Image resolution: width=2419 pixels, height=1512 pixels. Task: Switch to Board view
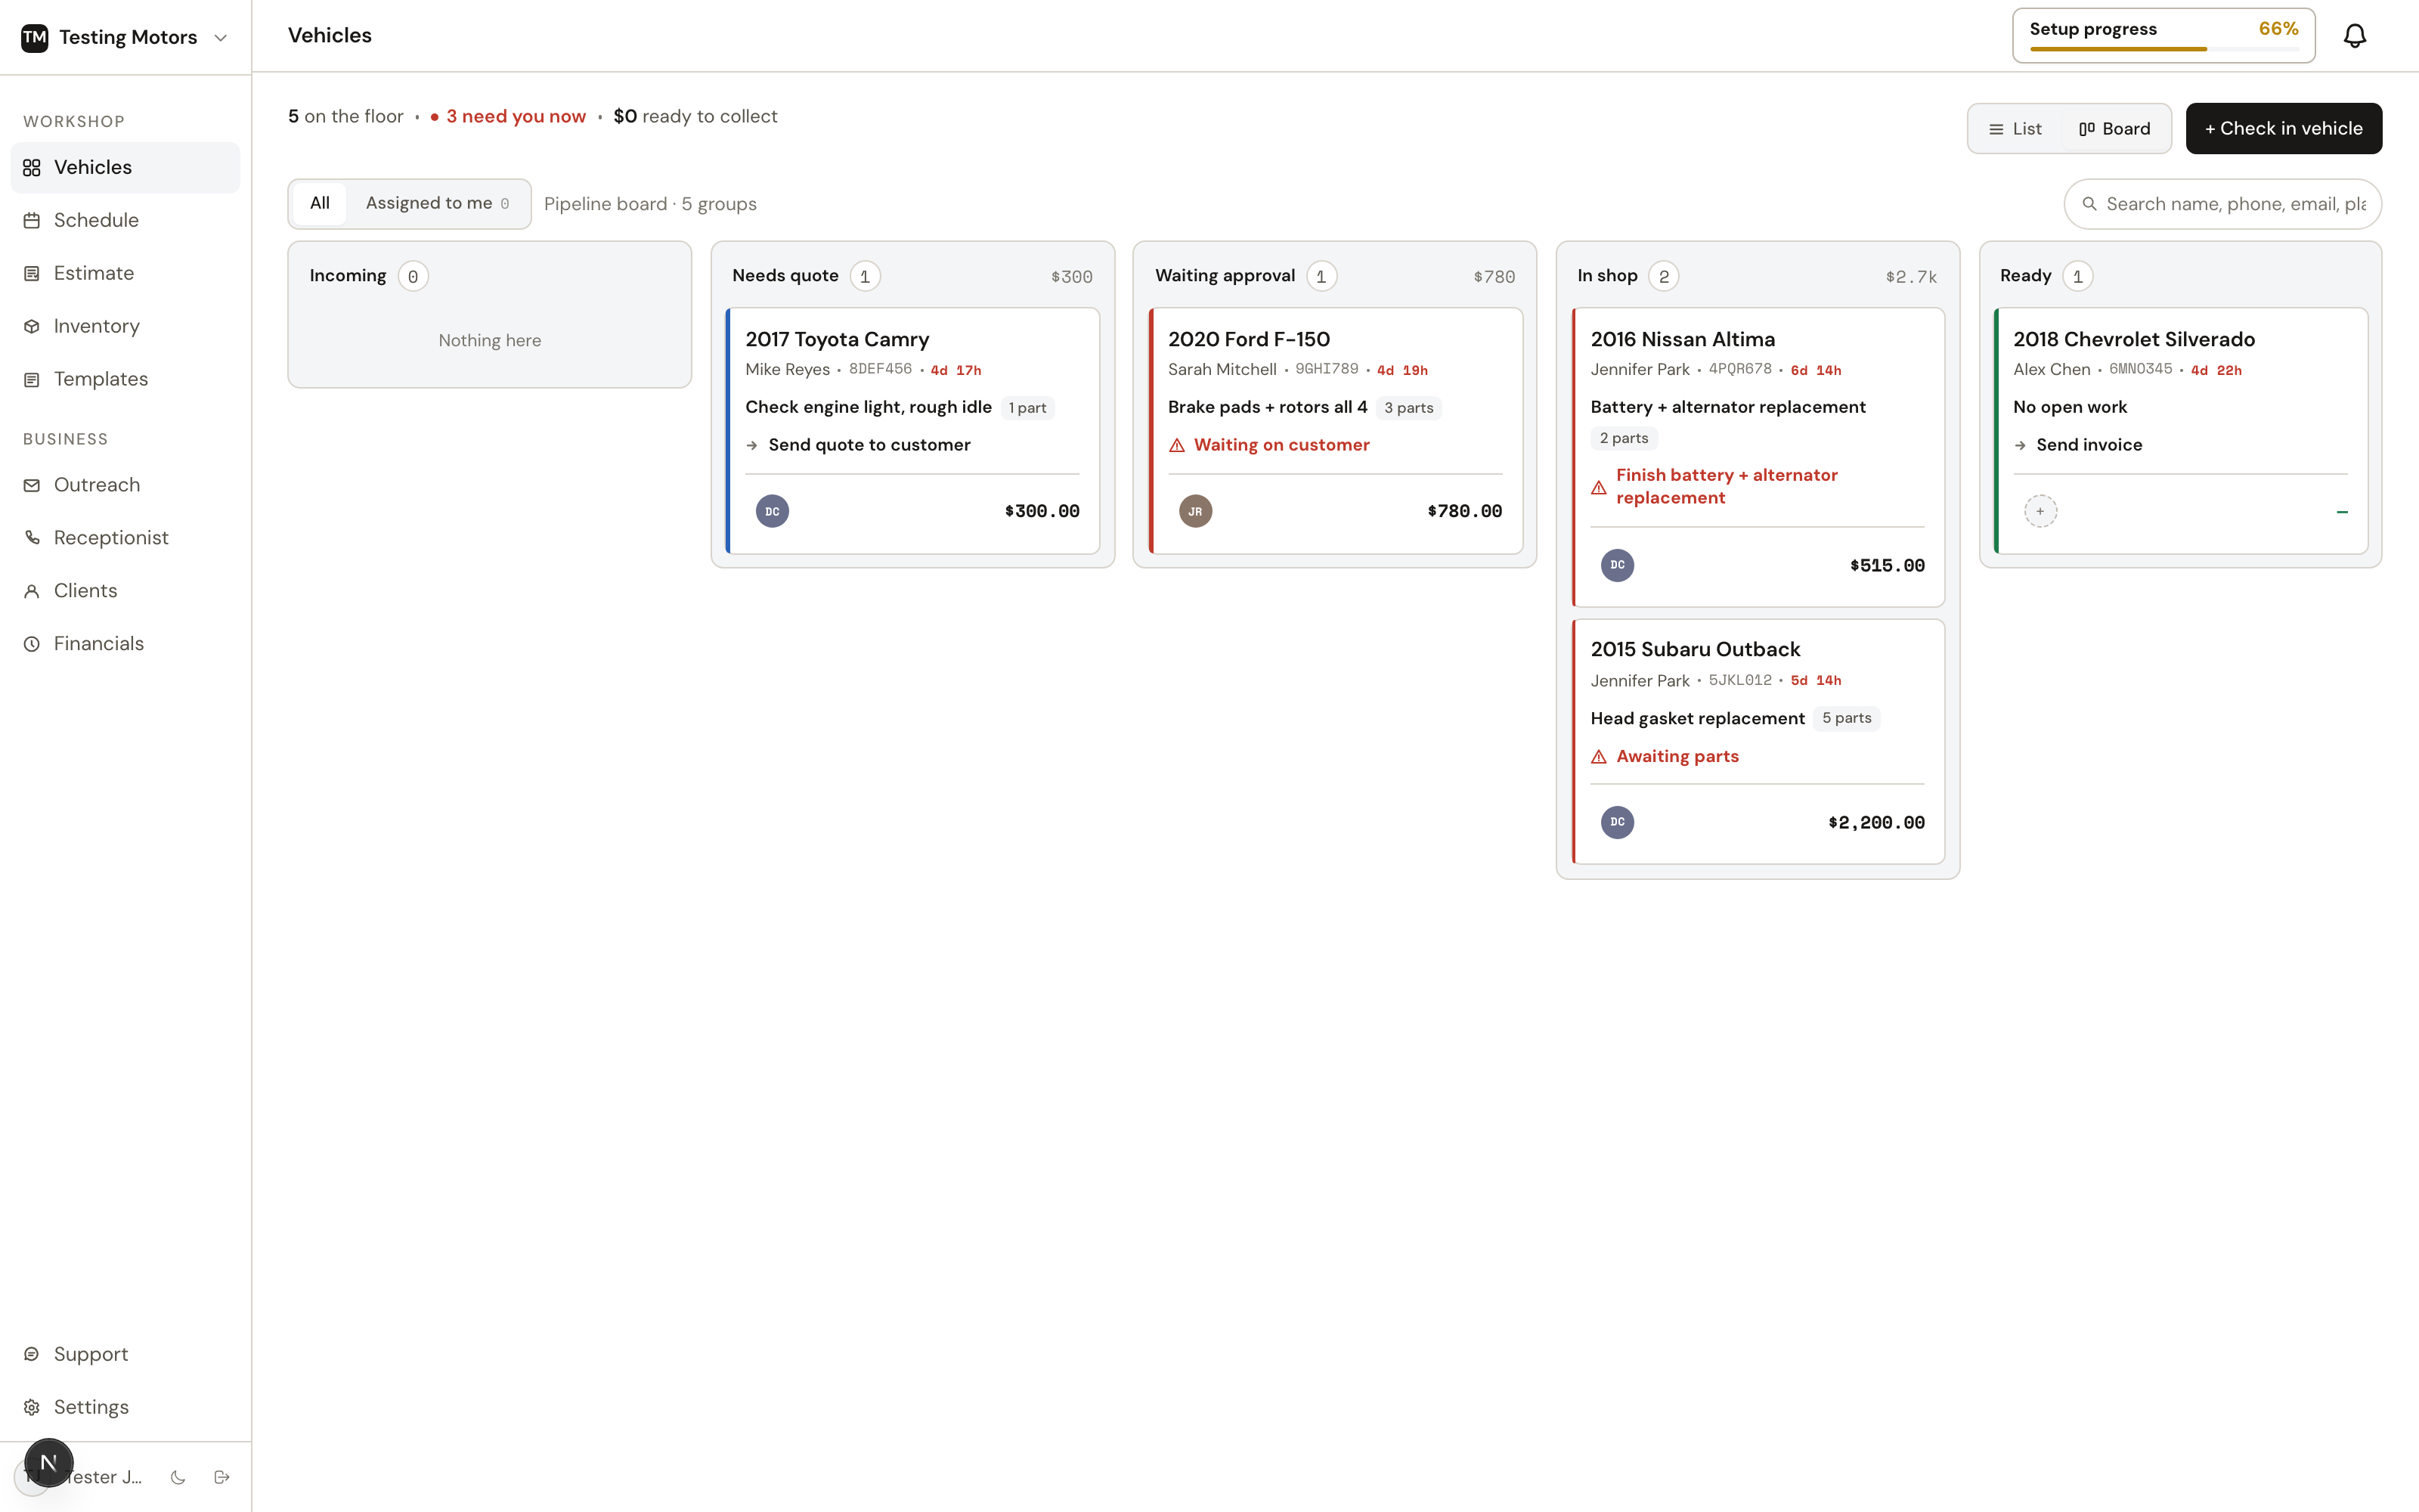coord(2114,129)
